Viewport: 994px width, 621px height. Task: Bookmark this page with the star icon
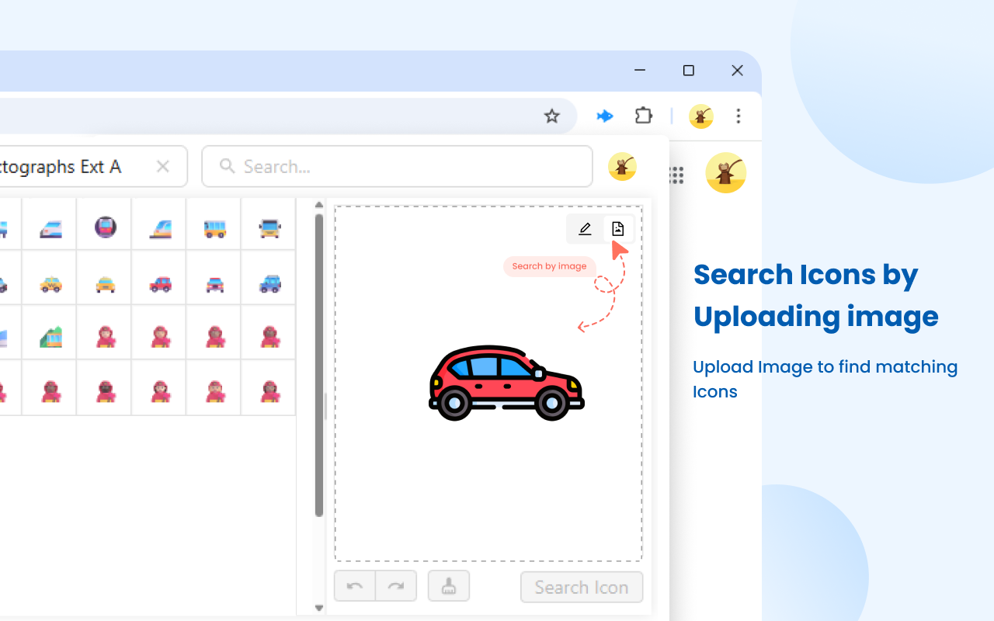(x=551, y=116)
